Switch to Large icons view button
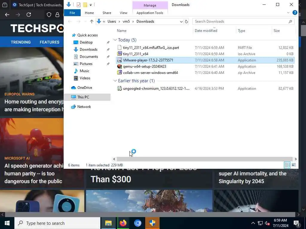The height and width of the screenshot is (229, 306). (x=294, y=165)
